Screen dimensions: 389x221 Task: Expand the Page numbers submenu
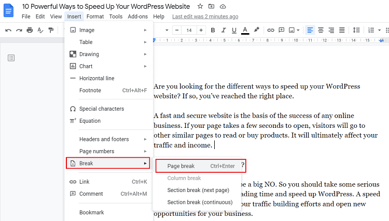[x=109, y=151]
